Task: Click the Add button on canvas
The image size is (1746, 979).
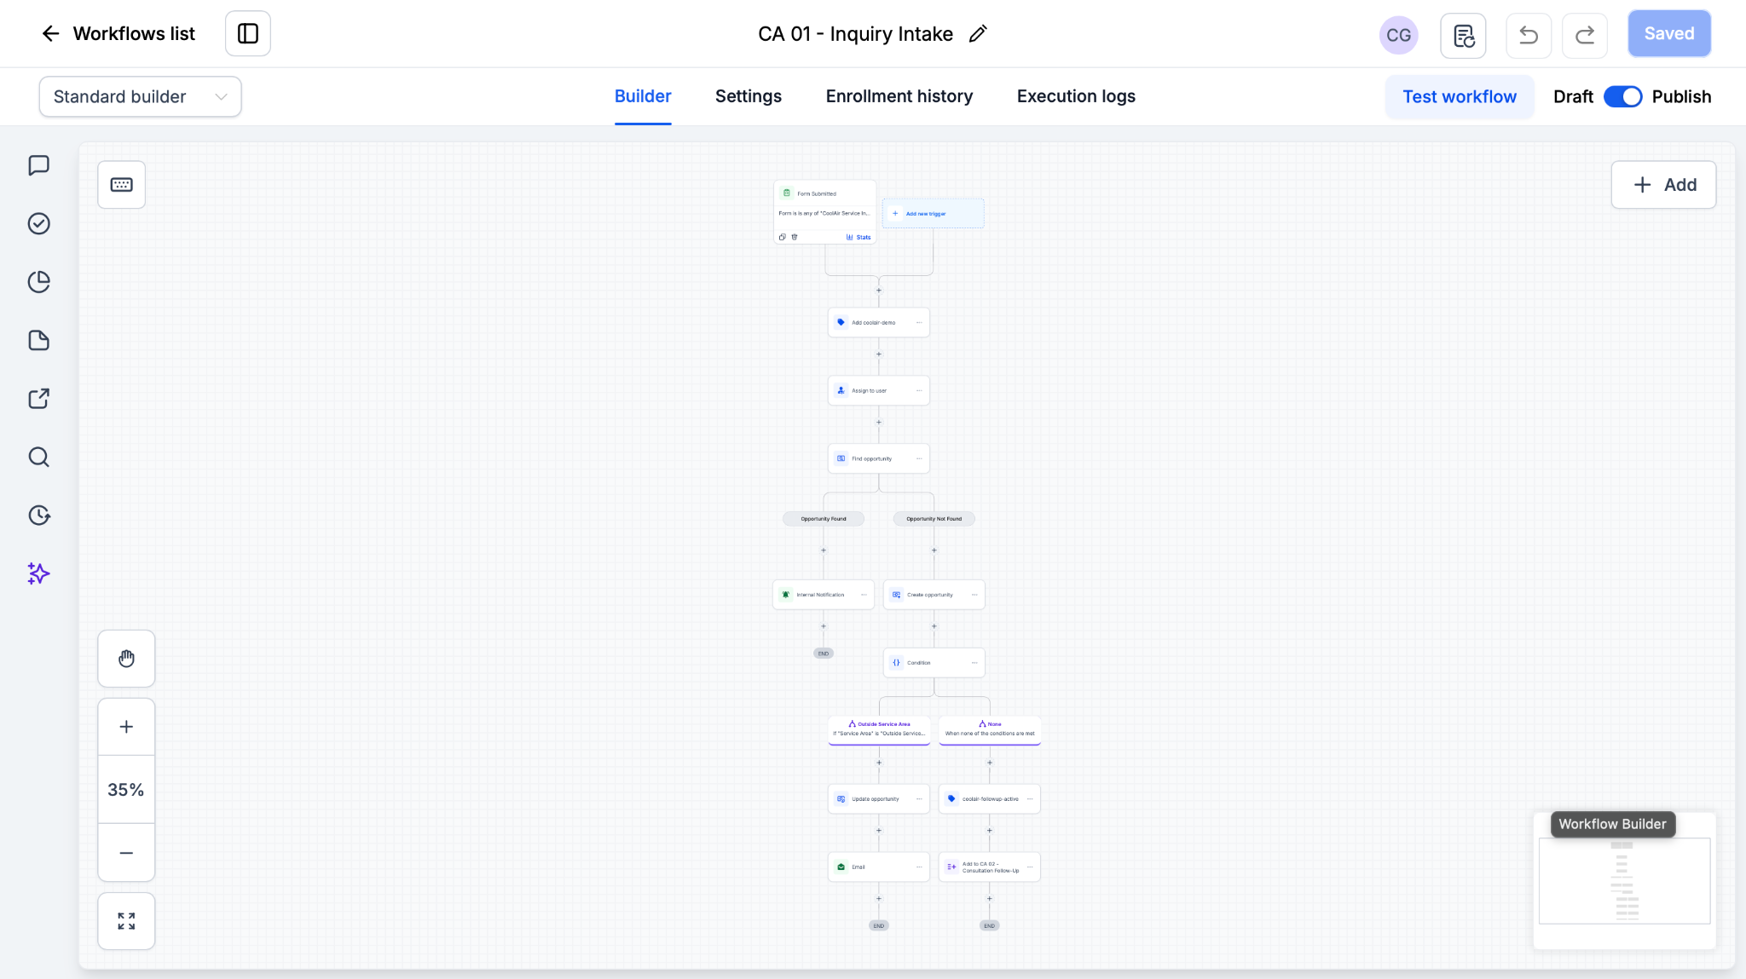Action: pos(1663,184)
